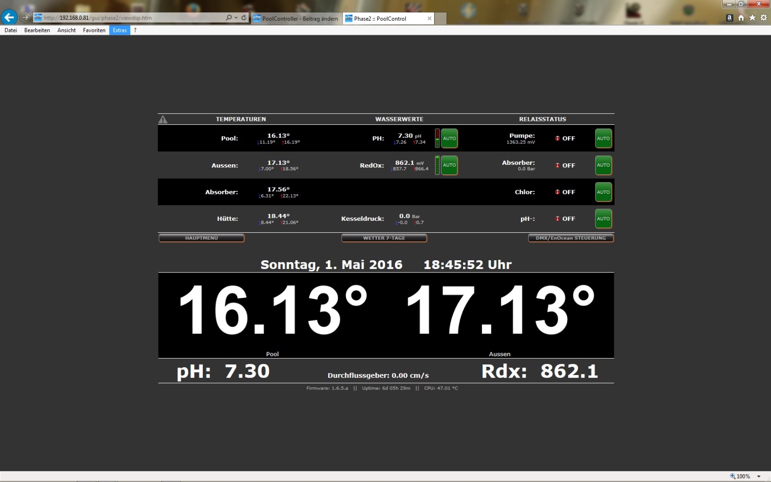Click the WASSERWERTE column header
Screen dimensions: 771x482
point(399,119)
